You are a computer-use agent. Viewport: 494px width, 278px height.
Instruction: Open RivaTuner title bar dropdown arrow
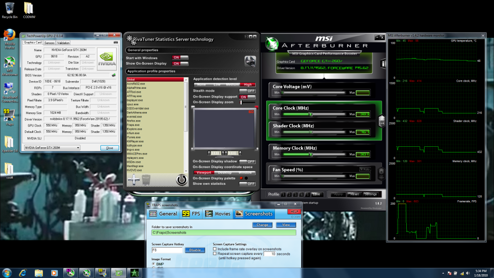[250, 37]
